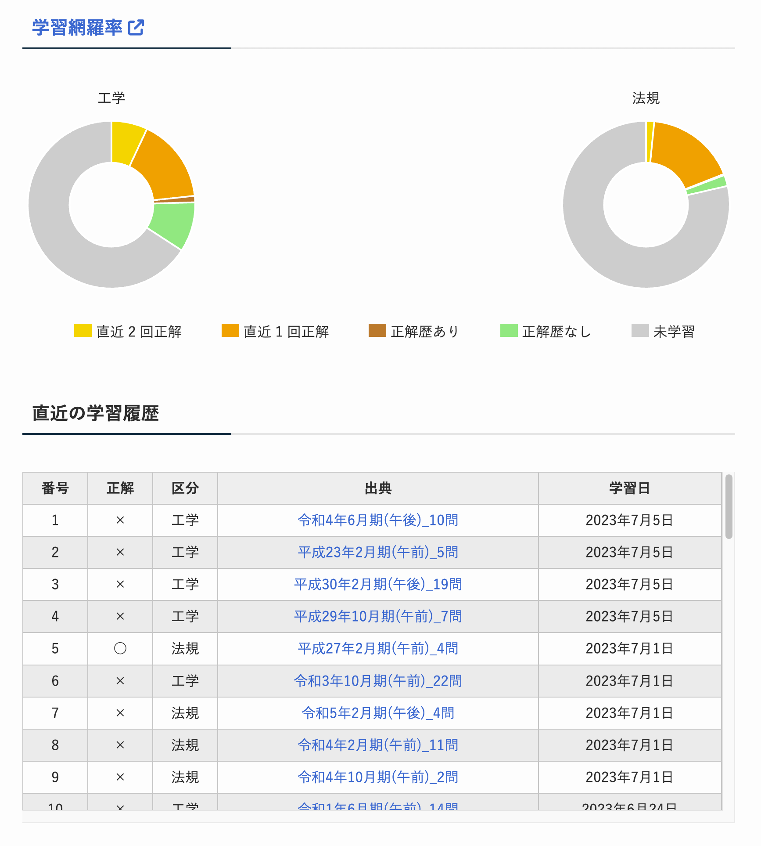This screenshot has height=846, width=761.
Task: Open 平成29年10月期(午前)_7問 link
Action: 377,616
